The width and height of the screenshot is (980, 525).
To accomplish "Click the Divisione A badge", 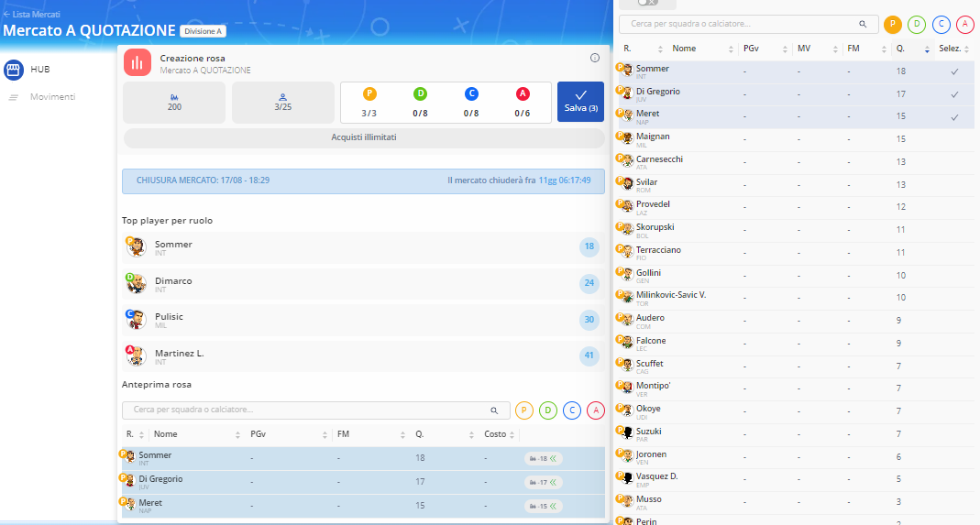I will (x=204, y=31).
